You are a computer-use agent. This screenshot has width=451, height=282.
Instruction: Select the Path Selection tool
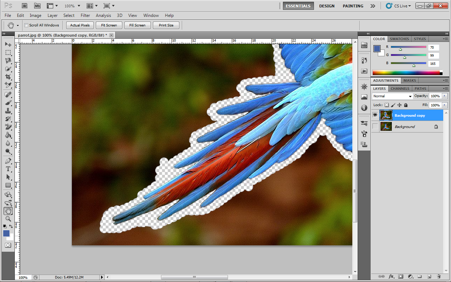point(8,177)
